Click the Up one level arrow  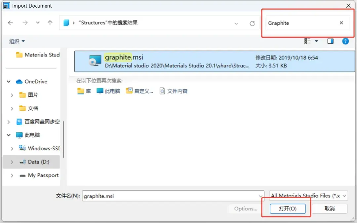pos(50,23)
